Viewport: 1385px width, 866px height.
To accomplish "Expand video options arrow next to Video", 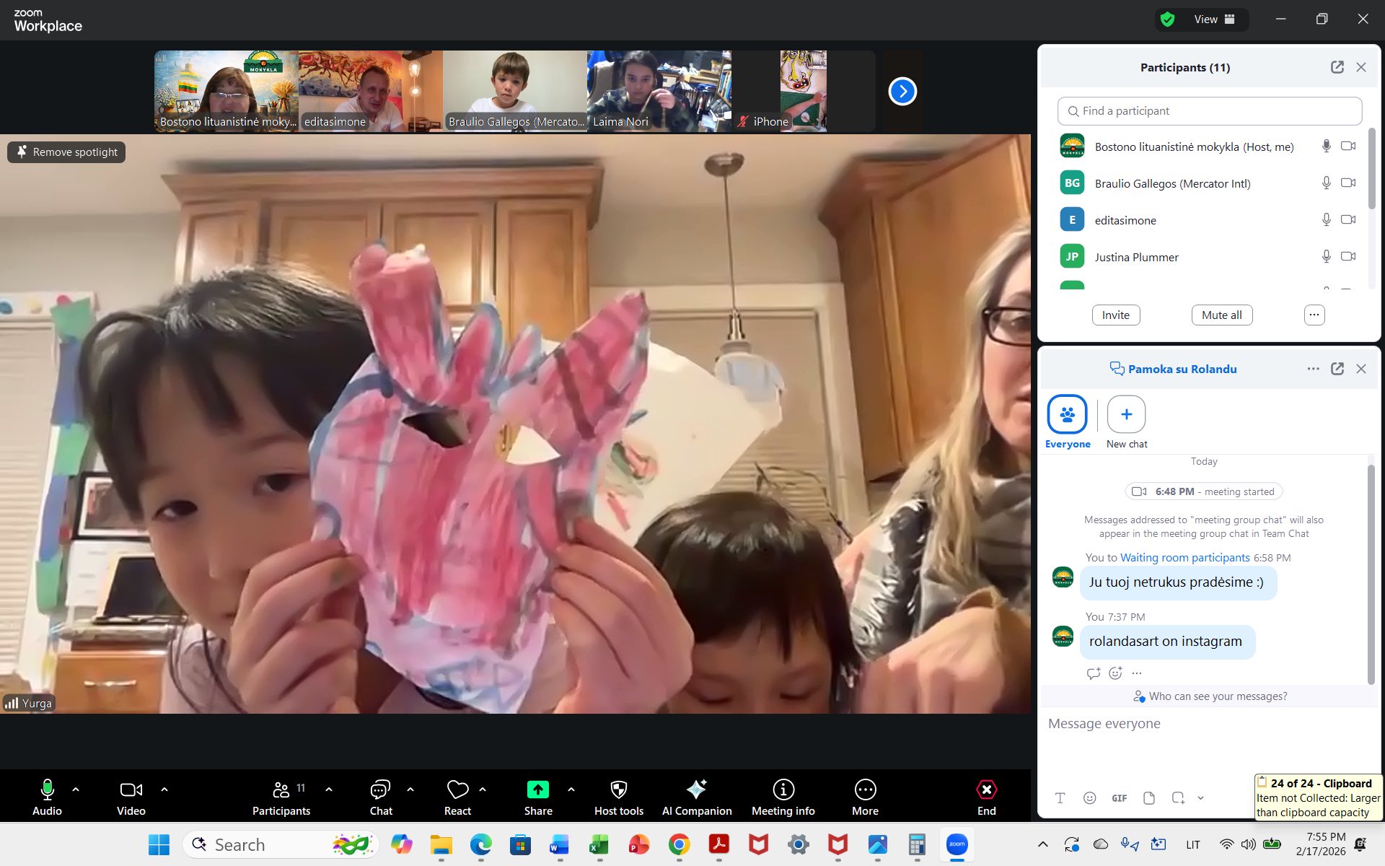I will coord(164,790).
